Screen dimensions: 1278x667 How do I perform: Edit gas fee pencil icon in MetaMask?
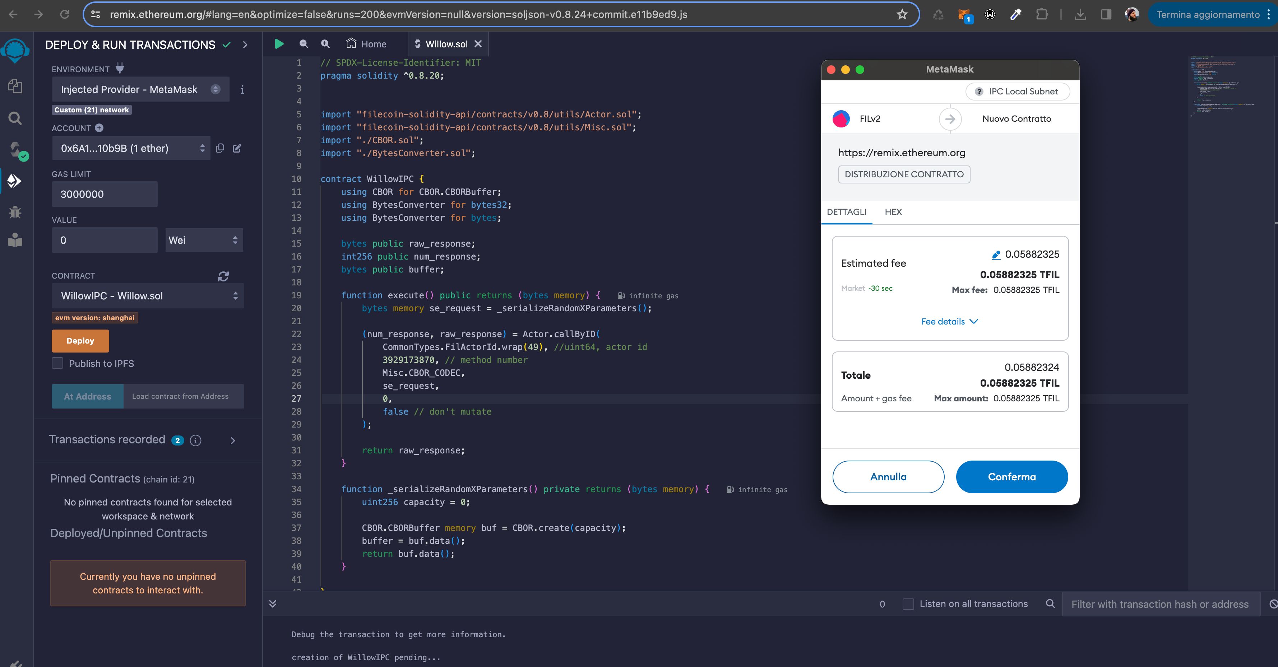tap(996, 255)
